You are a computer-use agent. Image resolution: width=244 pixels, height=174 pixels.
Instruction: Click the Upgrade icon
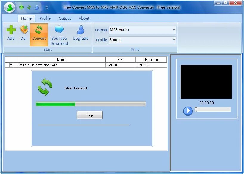[80, 33]
